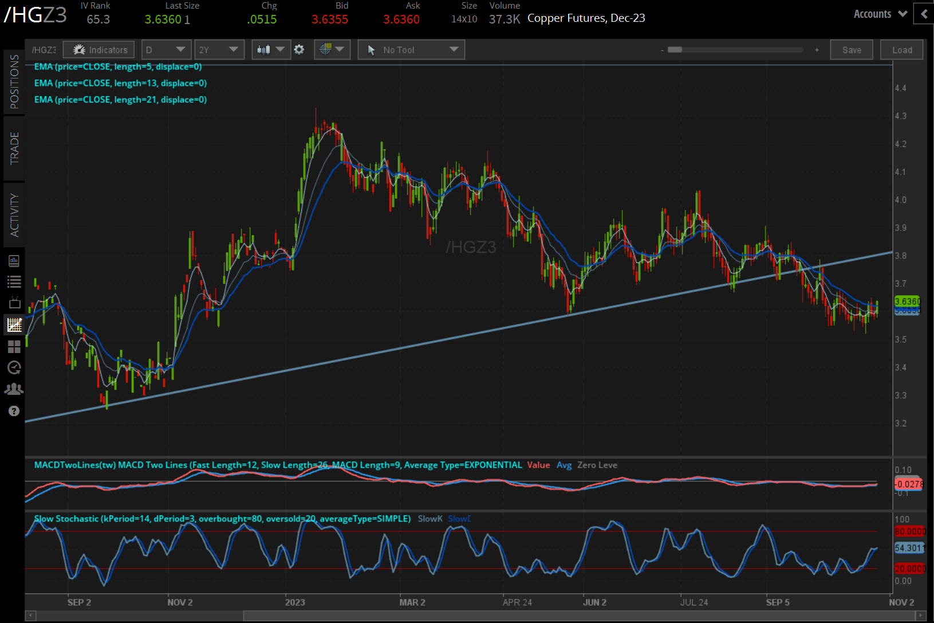Viewport: 934px width, 623px height.
Task: Expand the D timeframe dropdown
Action: click(166, 50)
